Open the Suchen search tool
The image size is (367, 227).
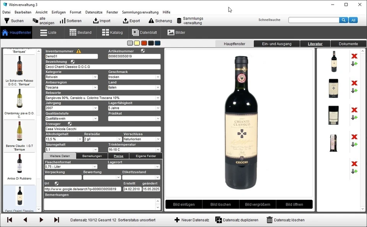click(x=13, y=20)
